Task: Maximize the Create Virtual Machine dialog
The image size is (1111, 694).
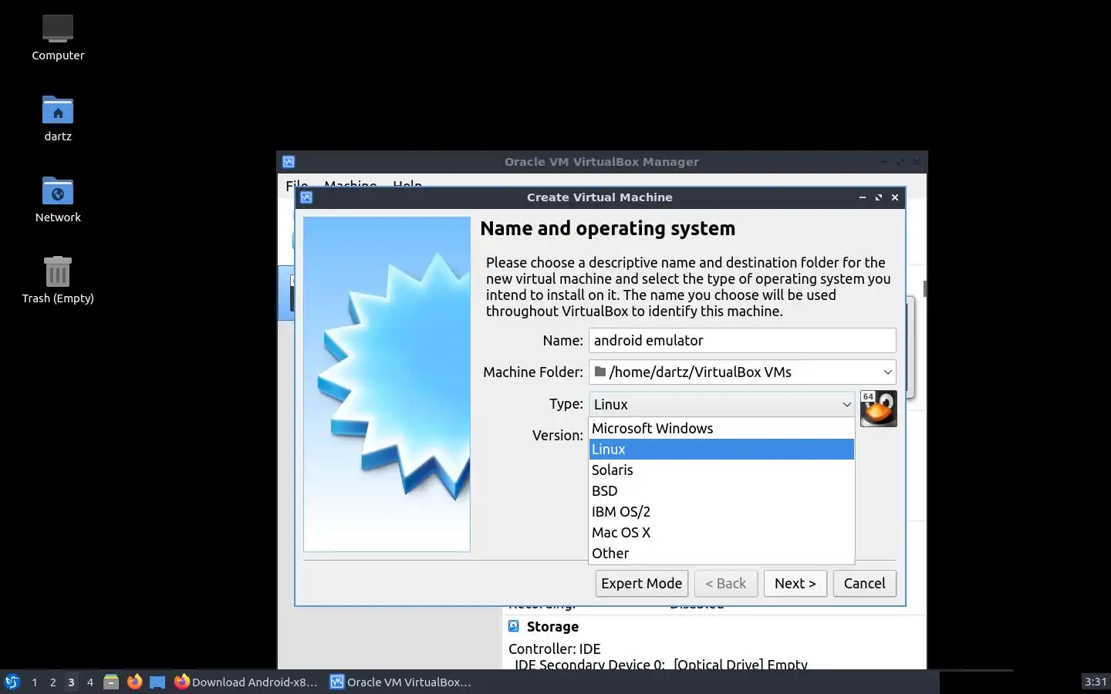Action: 878,197
